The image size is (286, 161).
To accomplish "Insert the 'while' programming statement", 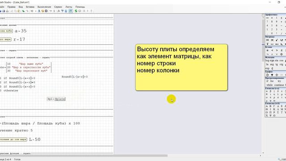I will pos(269,85).
